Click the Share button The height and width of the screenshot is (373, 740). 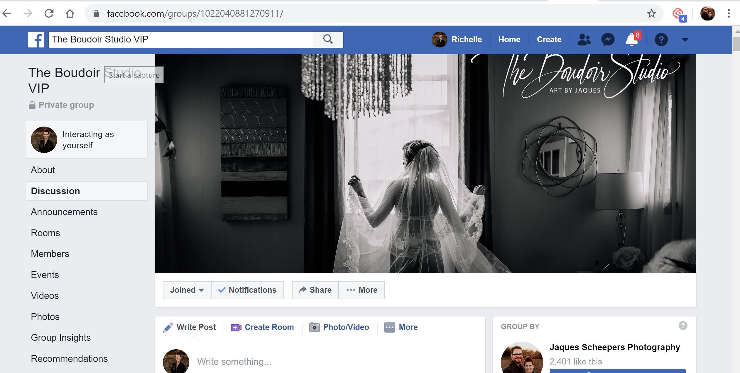point(315,290)
